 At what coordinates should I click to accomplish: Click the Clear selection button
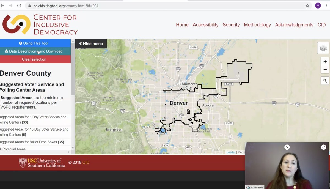pos(35,59)
